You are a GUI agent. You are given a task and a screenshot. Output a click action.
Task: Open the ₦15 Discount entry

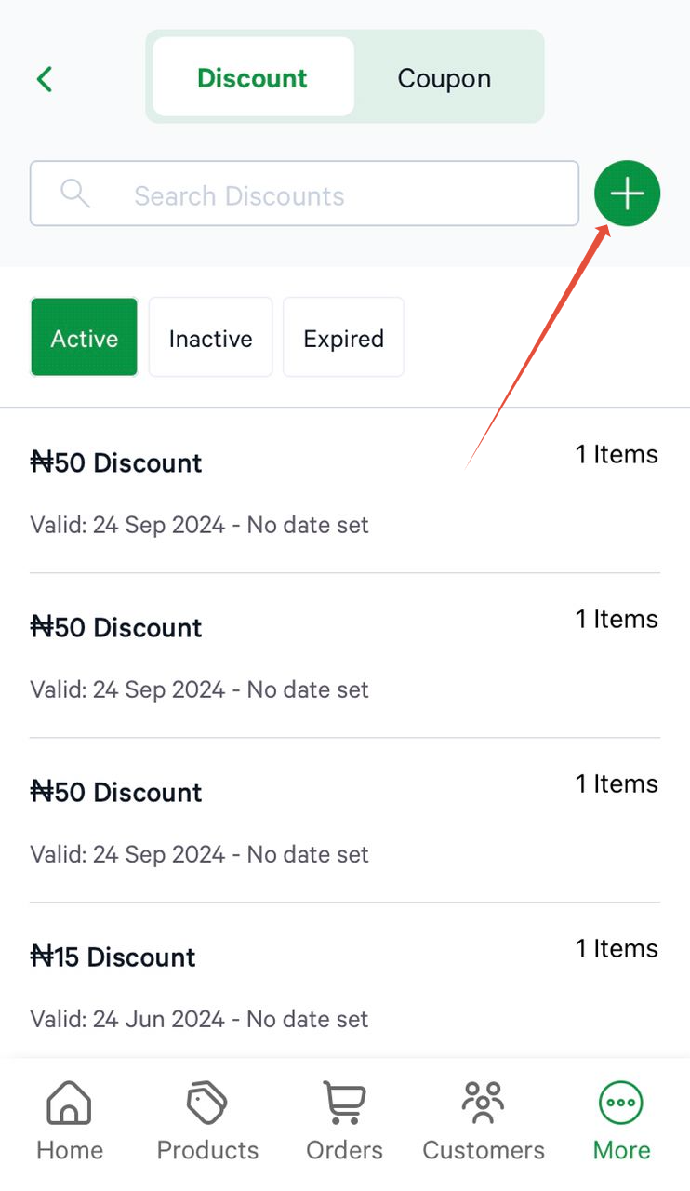113,957
